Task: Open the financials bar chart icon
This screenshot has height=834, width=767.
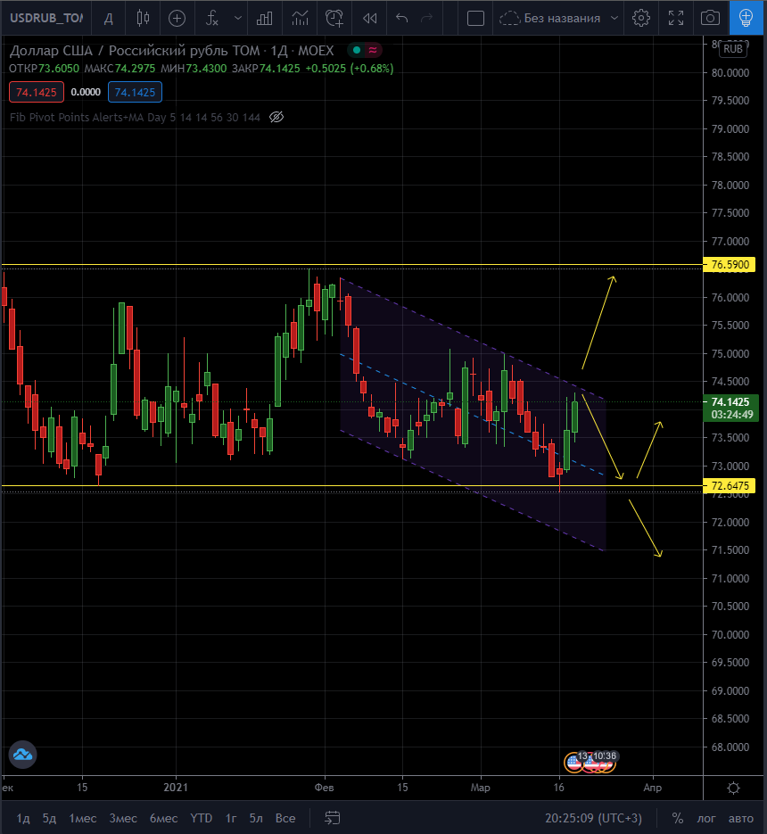Action: [264, 18]
